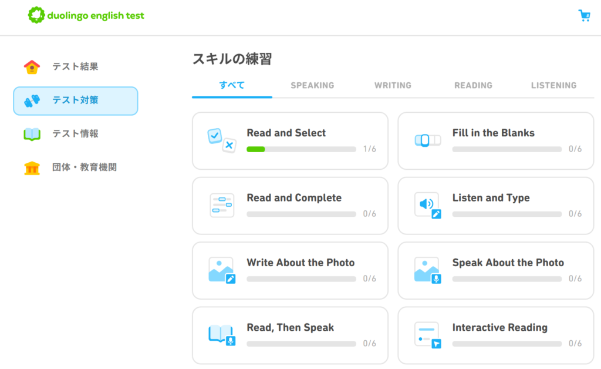Show the LISTENING skill tab
Image resolution: width=601 pixels, height=369 pixels.
tap(553, 85)
